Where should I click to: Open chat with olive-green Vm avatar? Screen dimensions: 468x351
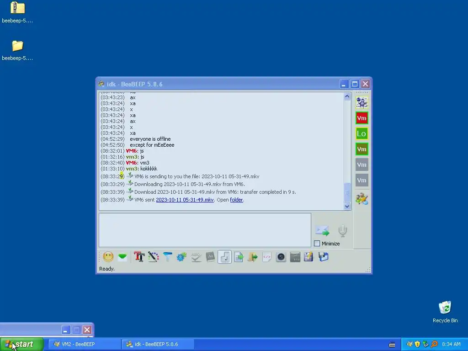point(362,149)
